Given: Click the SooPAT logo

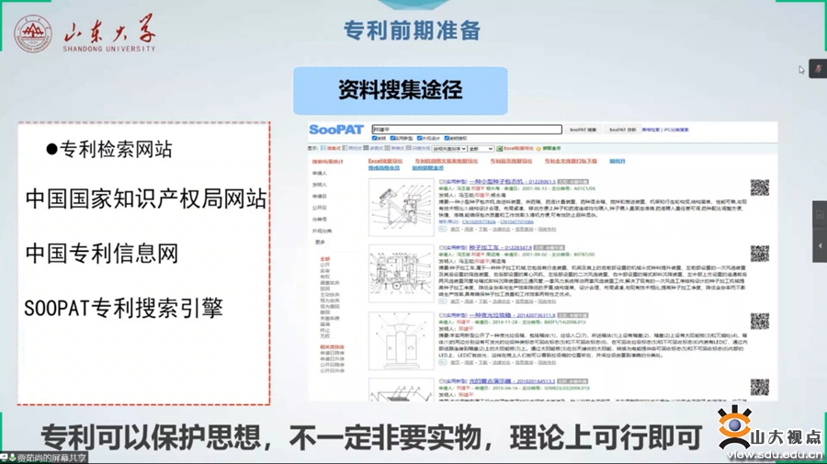Looking at the screenshot, I should pos(336,130).
